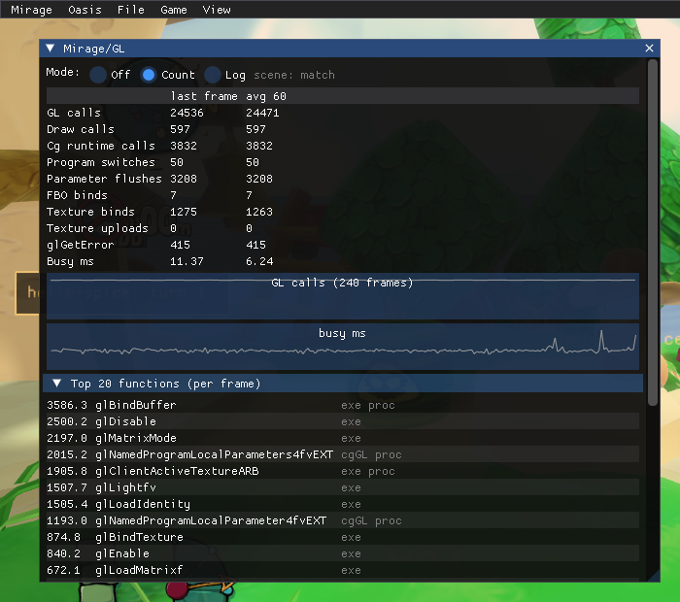Click the Program switches label
Viewport: 680px width, 602px height.
click(x=101, y=162)
